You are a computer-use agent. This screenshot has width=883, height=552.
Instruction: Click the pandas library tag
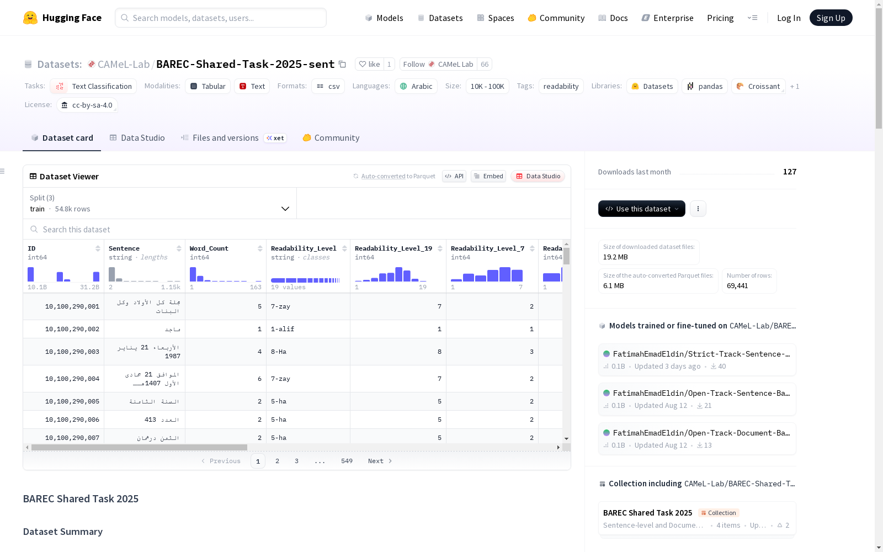coord(705,86)
